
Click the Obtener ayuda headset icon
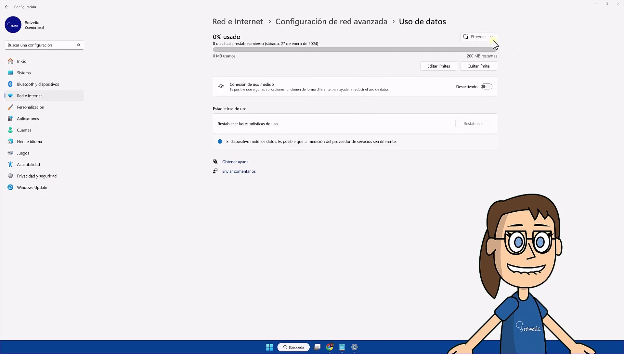tap(215, 162)
